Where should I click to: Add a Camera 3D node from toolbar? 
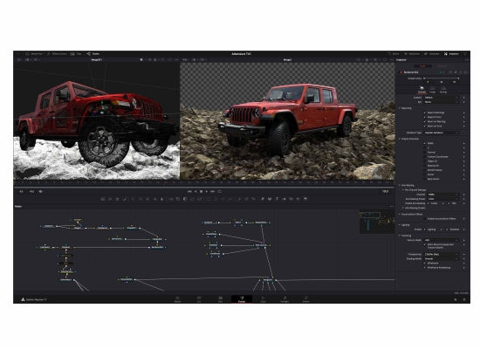291,199
